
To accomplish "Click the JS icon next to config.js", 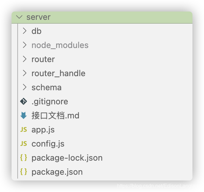I will 23,144.
